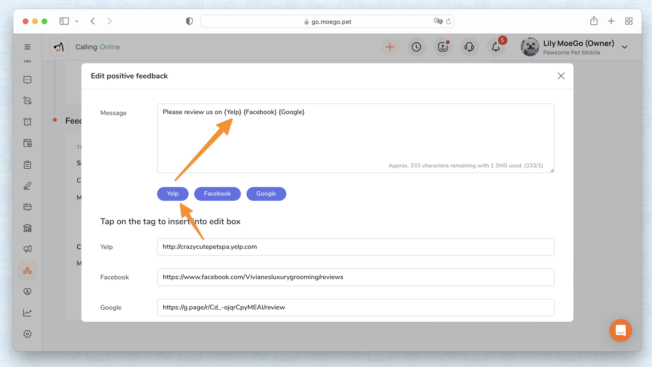Viewport: 652px width, 367px height.
Task: Click the translate page icon
Action: click(x=438, y=21)
